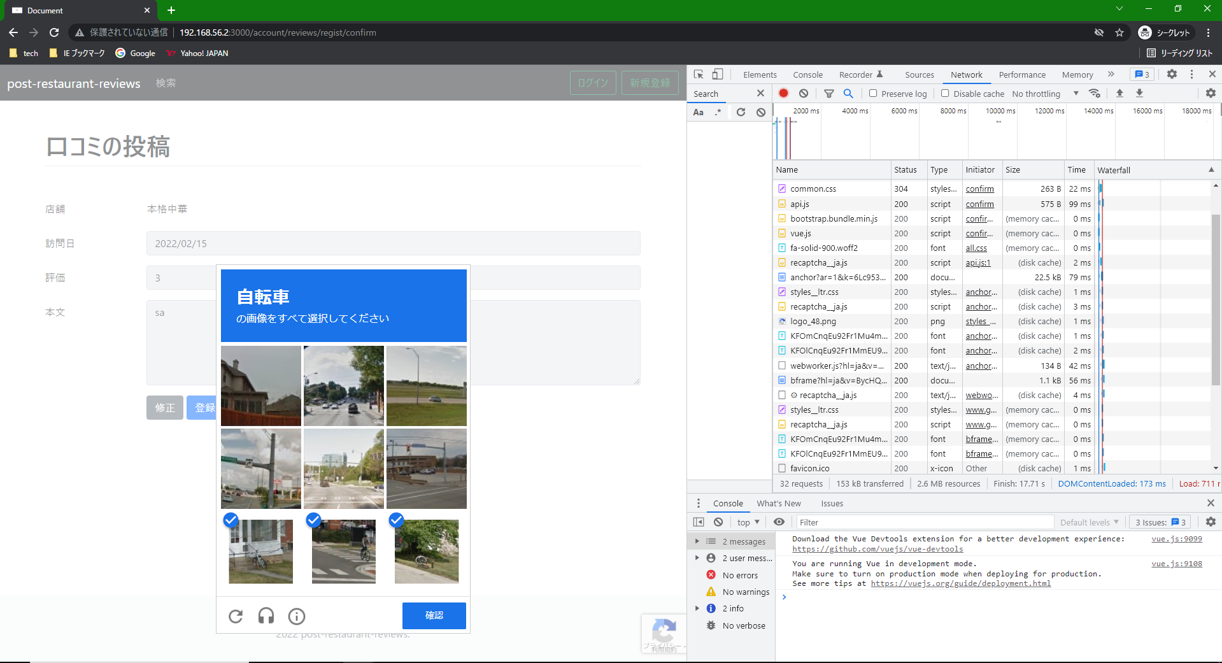Refresh the reCAPTCHA image challenge
The height and width of the screenshot is (663, 1222).
pos(236,616)
